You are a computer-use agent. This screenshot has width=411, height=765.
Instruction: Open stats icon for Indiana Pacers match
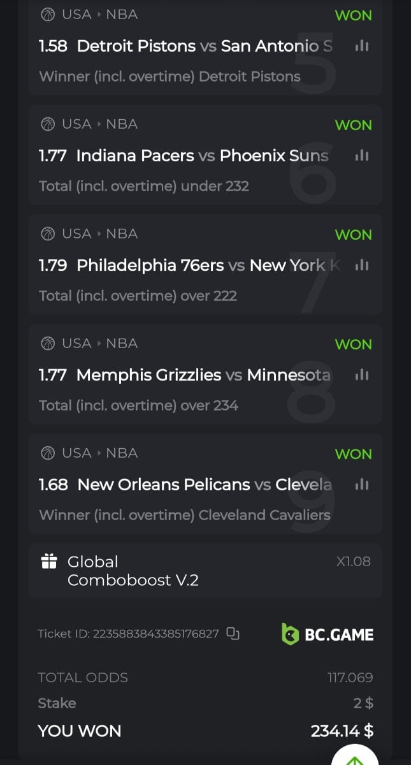point(362,156)
